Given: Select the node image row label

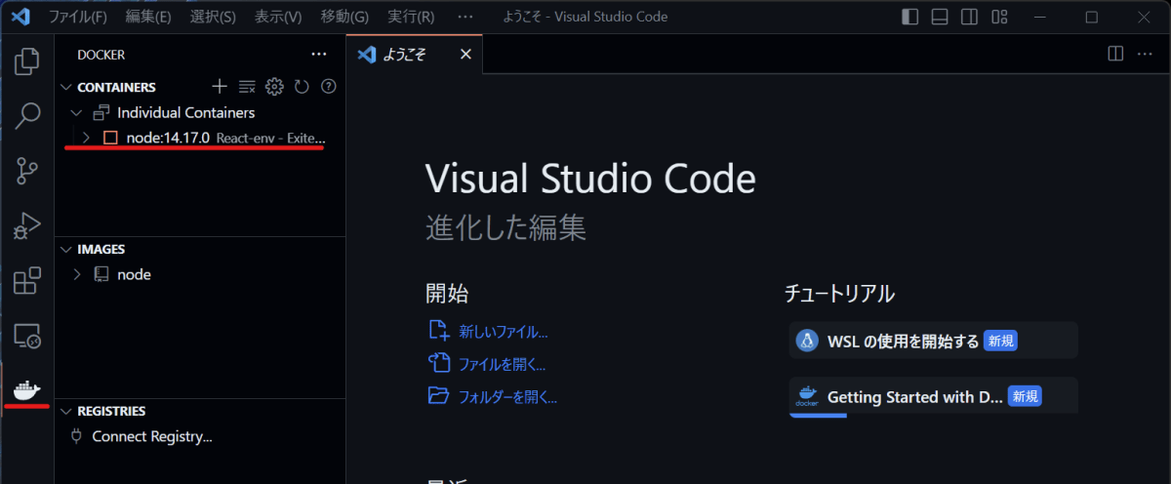Looking at the screenshot, I should [x=135, y=274].
